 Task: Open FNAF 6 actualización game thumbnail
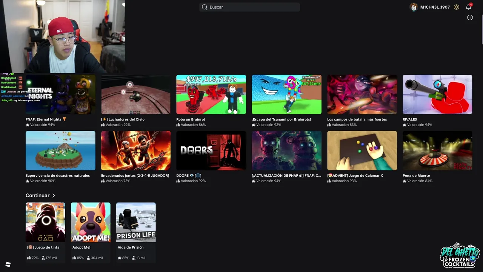coord(286,151)
